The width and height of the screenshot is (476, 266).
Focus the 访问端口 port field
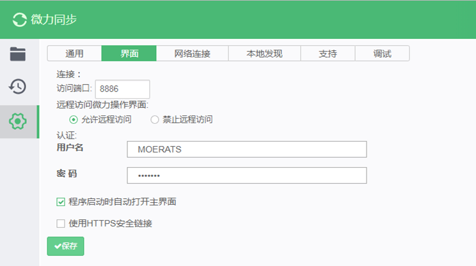(x=122, y=89)
